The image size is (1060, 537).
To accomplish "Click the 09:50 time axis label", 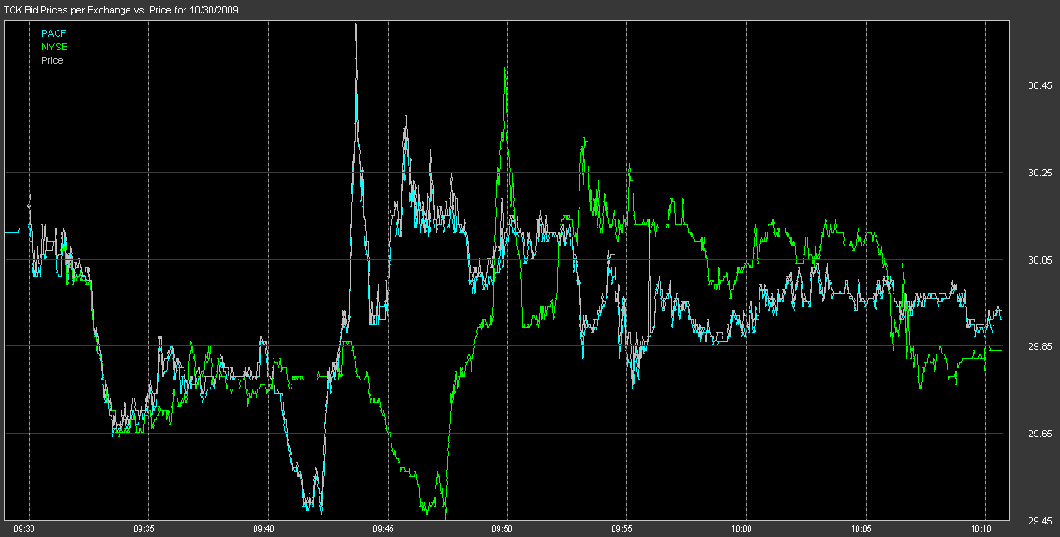I will (503, 529).
